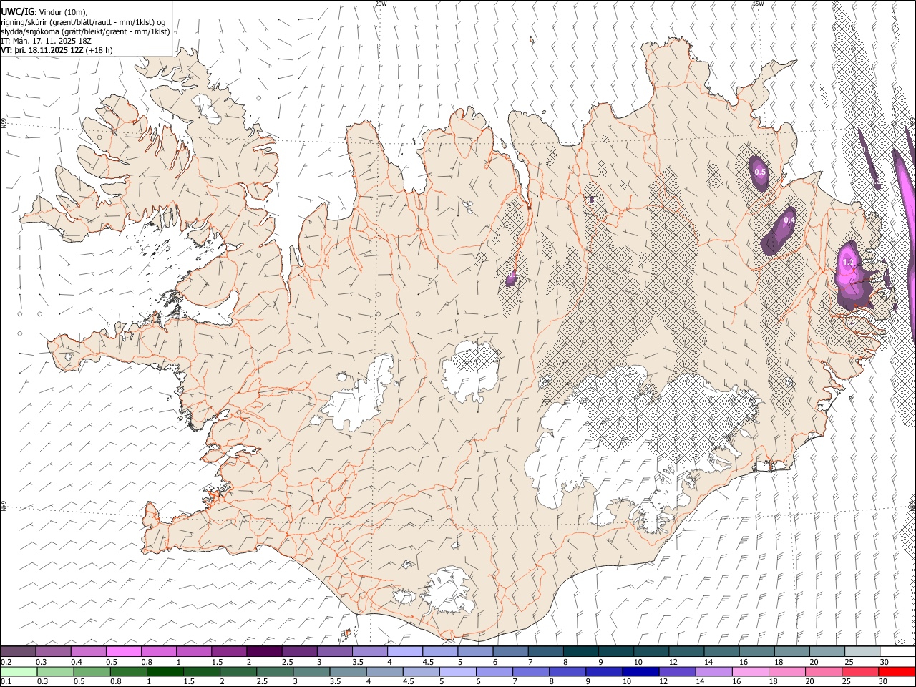Screen dimensions: 916x687
Task: Click the dark teal upper swatch starting at 8
Action: coord(580,651)
